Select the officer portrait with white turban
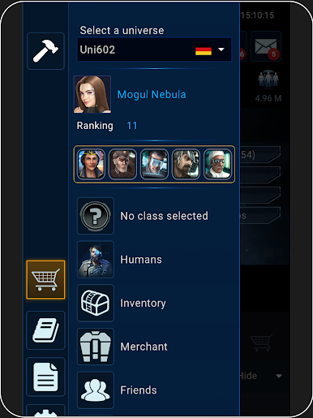 coord(218,164)
